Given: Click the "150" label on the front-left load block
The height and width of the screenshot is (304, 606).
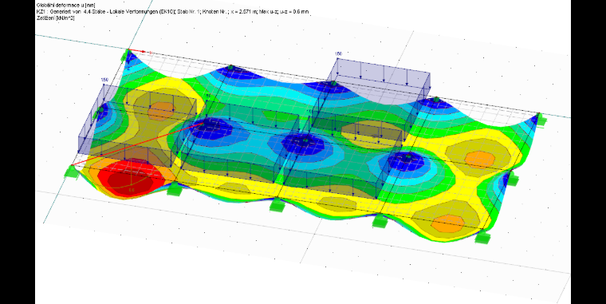Looking at the screenshot, I should 104,80.
